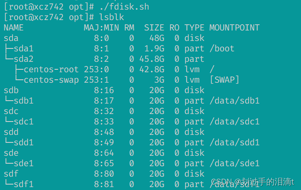Click the [SWAP] mountpoint text
Screen dimensions: 301x190
click(224, 80)
